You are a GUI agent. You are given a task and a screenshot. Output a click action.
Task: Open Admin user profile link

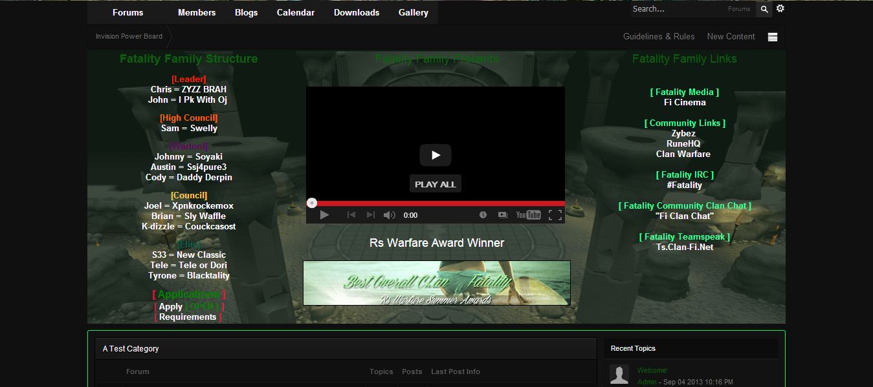click(646, 382)
